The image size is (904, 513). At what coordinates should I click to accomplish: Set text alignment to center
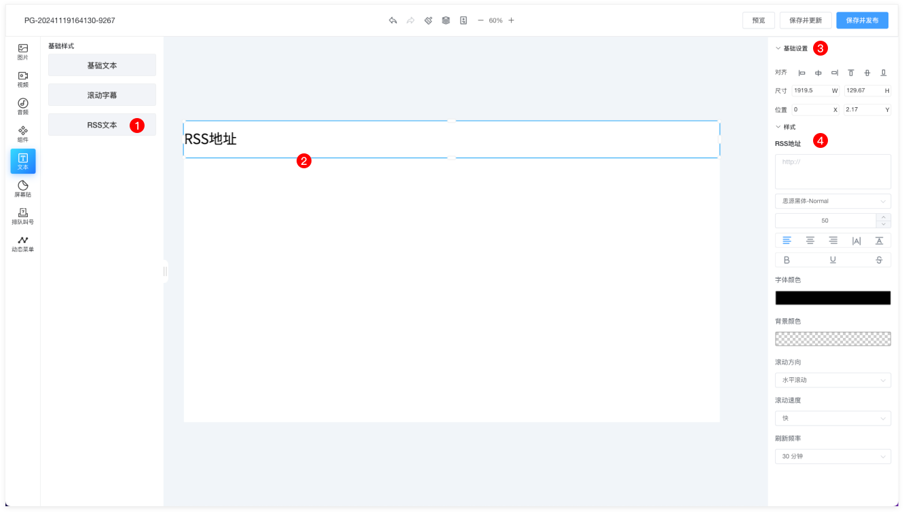[810, 240]
